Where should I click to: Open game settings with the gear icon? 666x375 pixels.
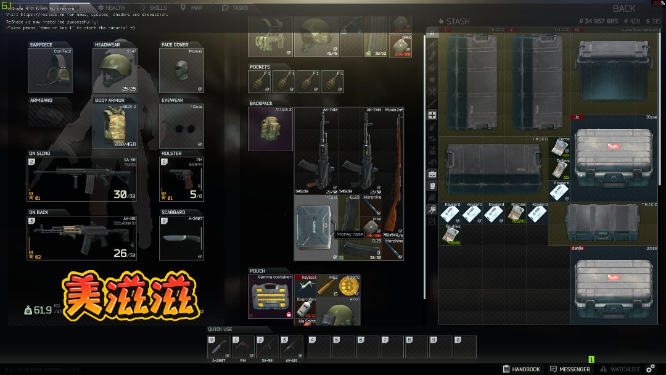pos(651,369)
